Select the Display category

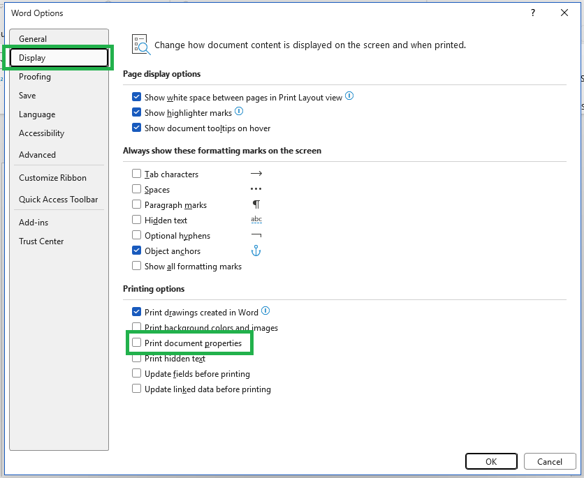tap(59, 58)
